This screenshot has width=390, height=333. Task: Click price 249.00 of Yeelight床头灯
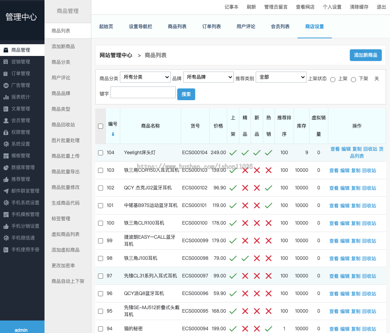[x=218, y=152]
